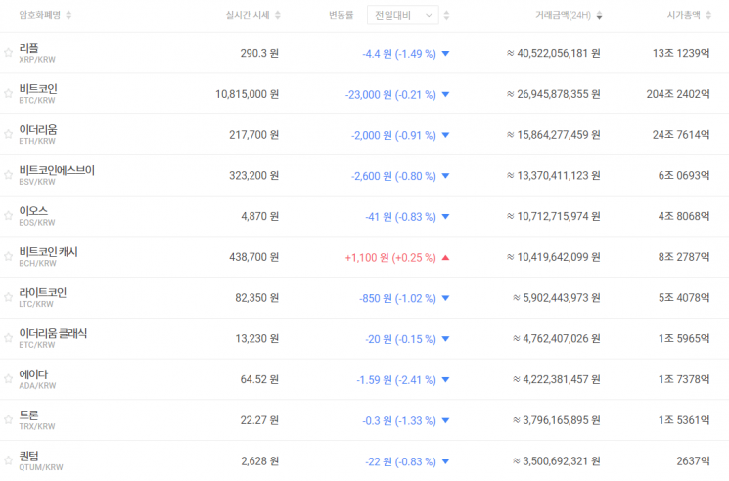Sort by 암호화폐명 column arrows
This screenshot has width=729, height=481.
68,15
